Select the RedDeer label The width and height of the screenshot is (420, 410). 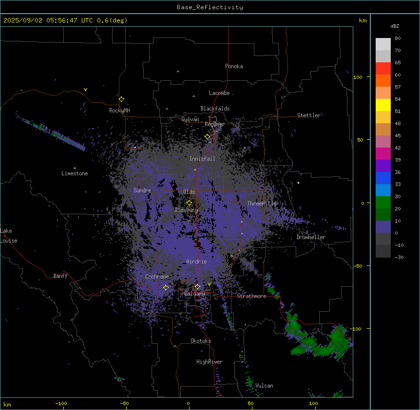click(x=214, y=124)
